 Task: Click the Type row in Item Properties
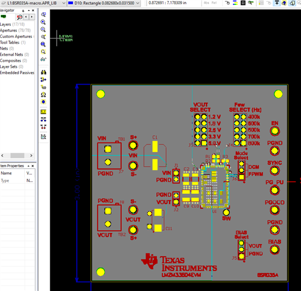point(17,181)
